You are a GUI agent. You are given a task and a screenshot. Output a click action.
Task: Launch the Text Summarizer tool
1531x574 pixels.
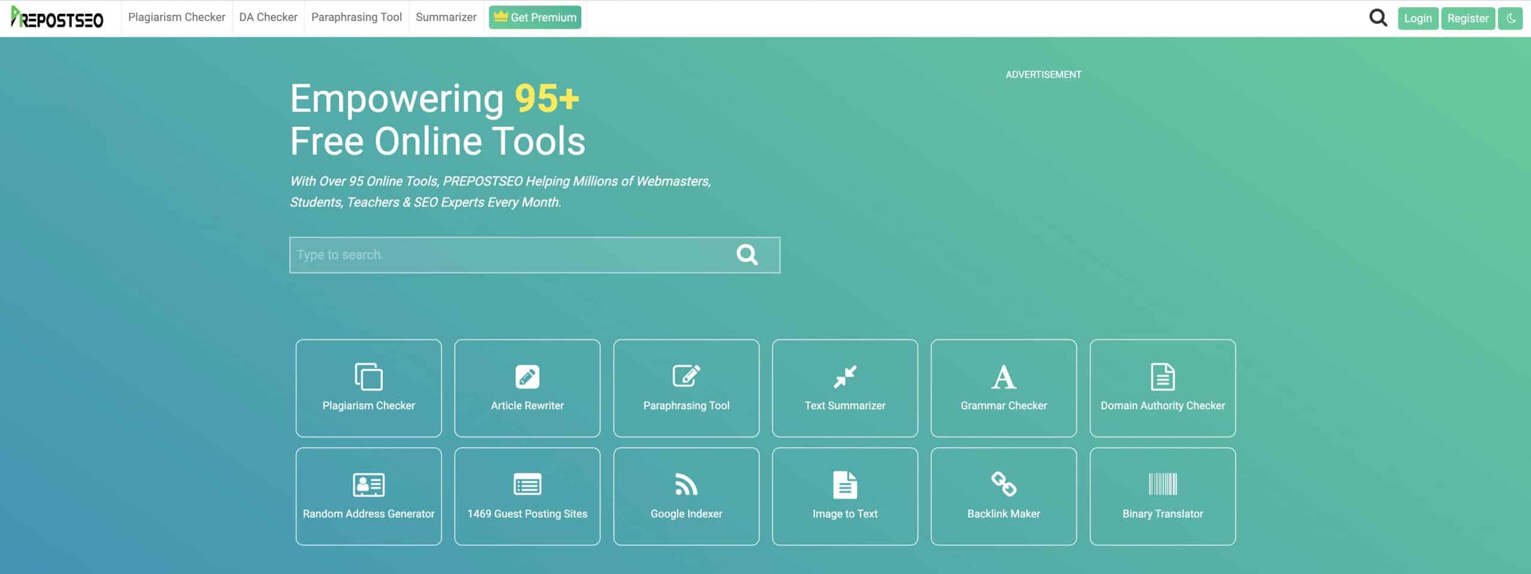[844, 388]
